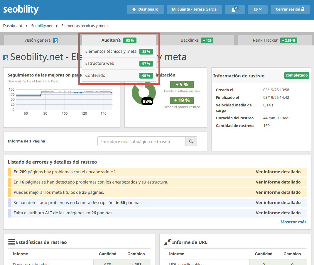Click the Desde el primer rastreo caption
Image resolution: width=314 pixels, height=265 pixels.
(182, 107)
